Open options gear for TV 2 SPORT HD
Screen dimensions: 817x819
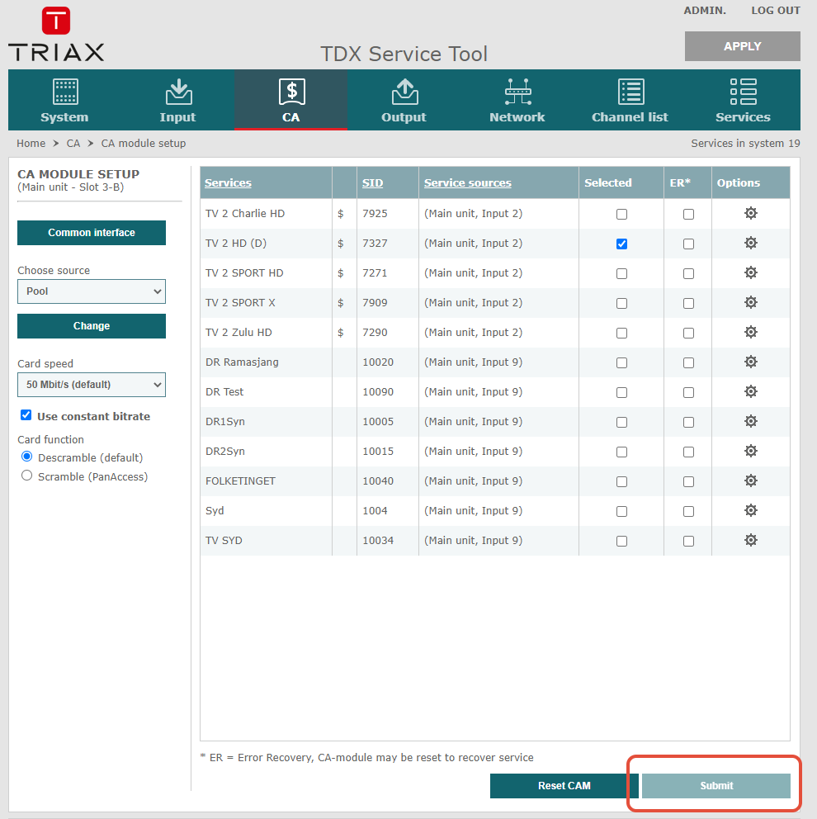pos(751,272)
